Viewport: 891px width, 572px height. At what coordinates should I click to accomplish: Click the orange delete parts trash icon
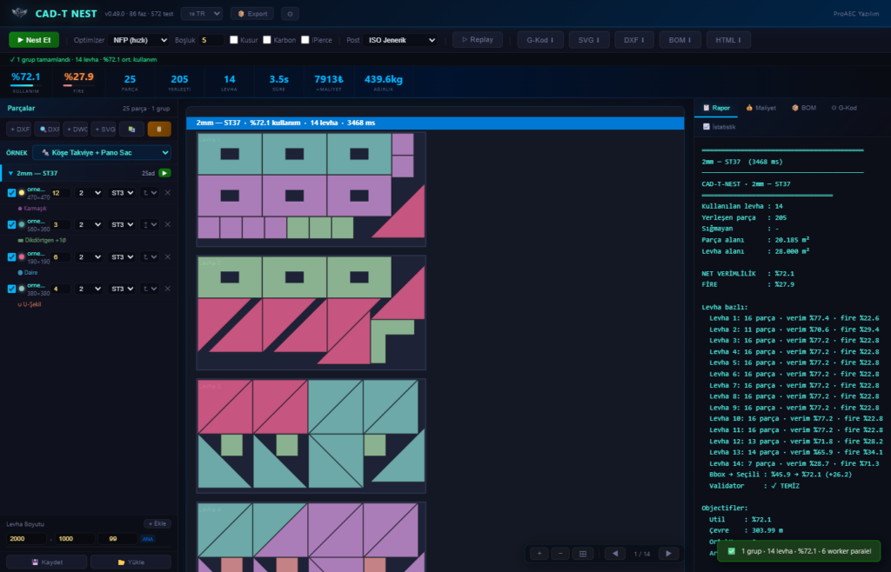[159, 130]
